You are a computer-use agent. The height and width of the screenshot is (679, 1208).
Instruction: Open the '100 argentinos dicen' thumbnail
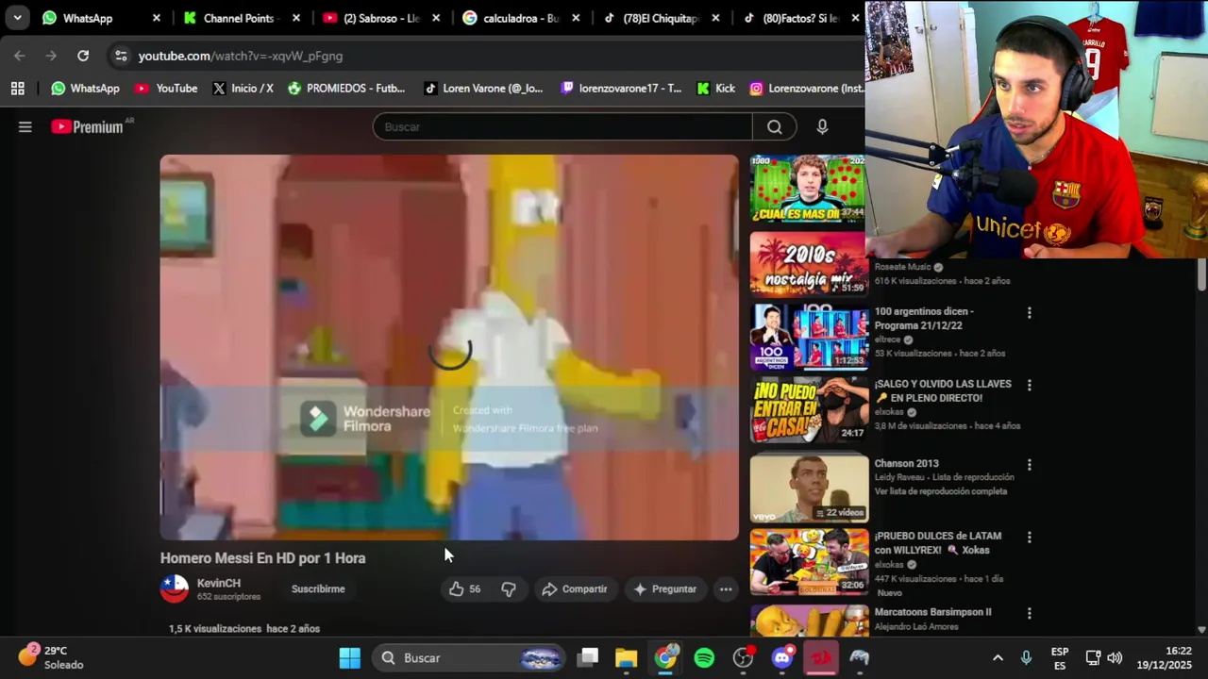pos(810,337)
